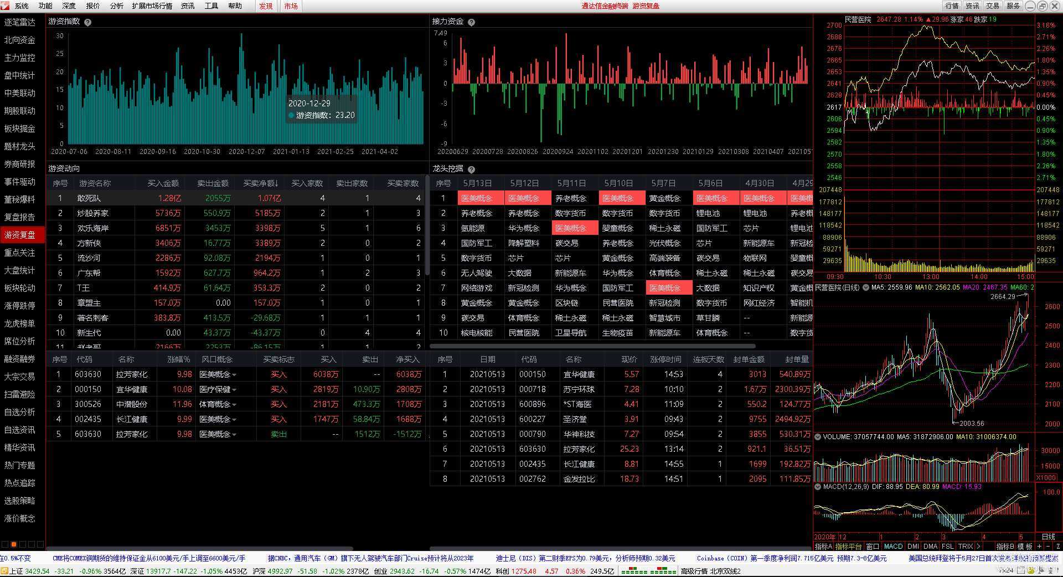
Task: Expand 体育概念 dropdown for 中潜股份
Action: 234,405
